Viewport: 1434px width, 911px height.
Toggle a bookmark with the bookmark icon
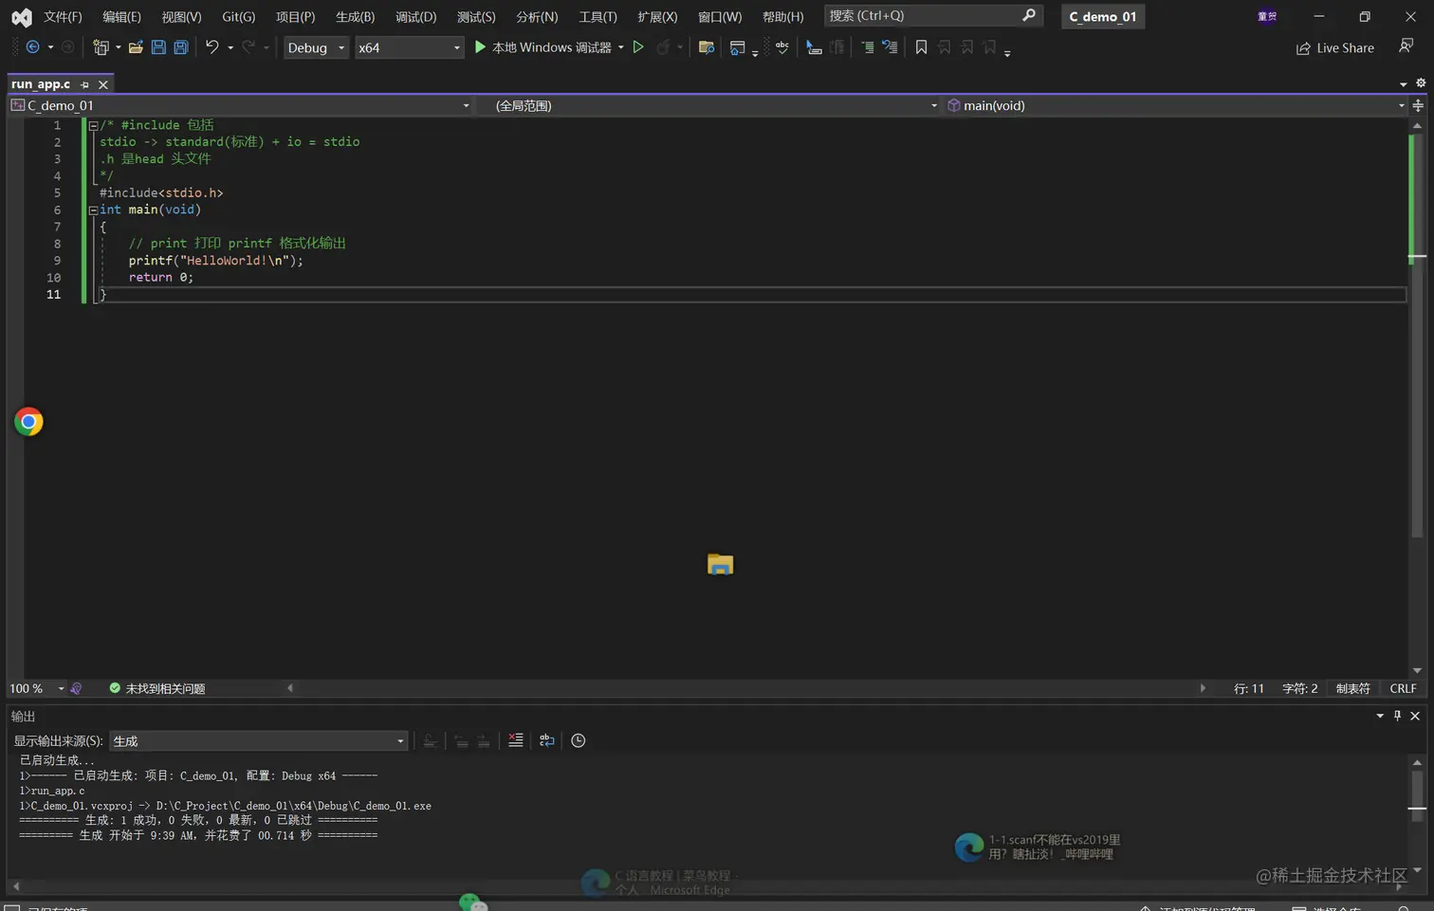click(x=921, y=47)
